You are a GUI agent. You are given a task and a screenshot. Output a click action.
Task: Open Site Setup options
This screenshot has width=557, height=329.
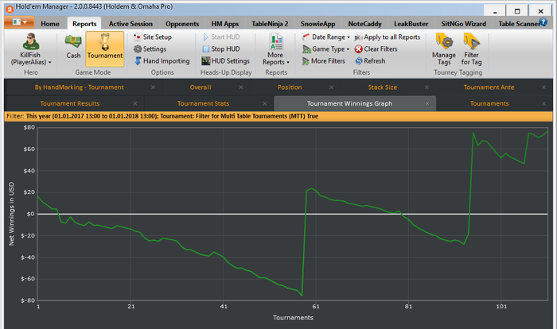(x=153, y=37)
